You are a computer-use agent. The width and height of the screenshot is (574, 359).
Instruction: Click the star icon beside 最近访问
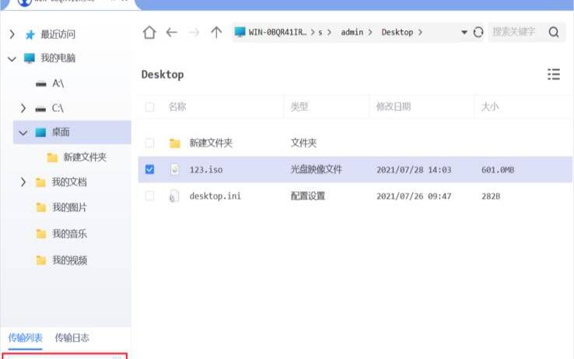pos(30,34)
